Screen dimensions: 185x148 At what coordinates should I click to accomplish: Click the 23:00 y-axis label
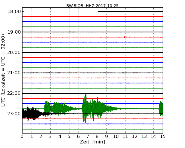click(14, 114)
